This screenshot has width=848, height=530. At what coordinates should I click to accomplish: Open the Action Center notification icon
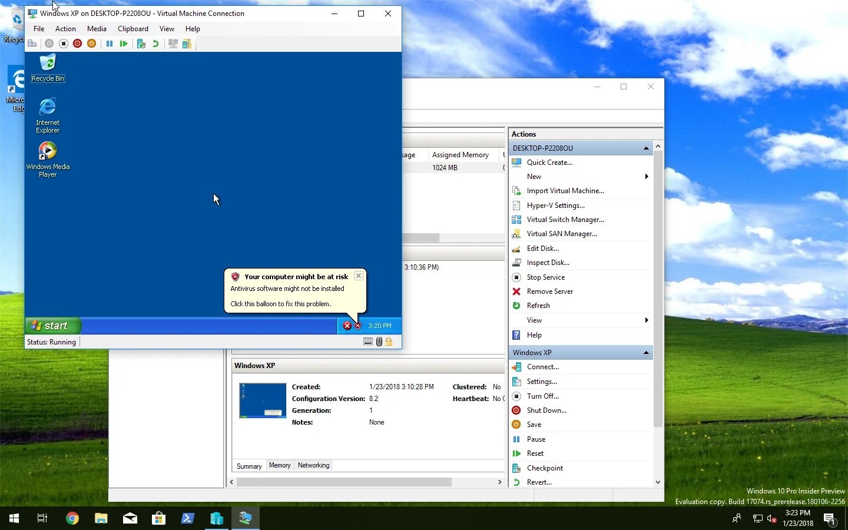(x=830, y=519)
